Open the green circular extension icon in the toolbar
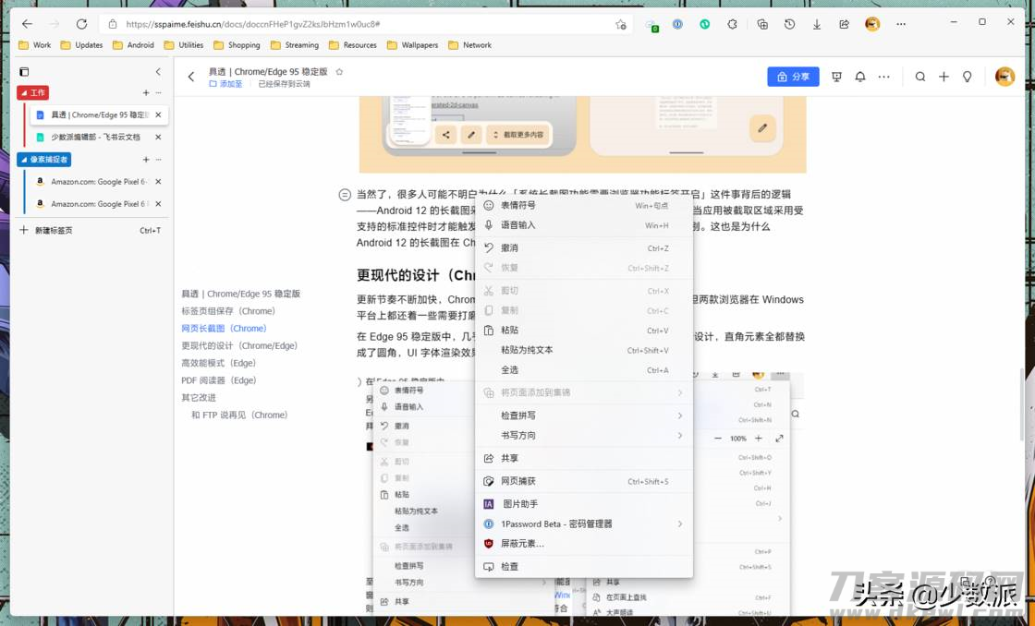Image resolution: width=1035 pixels, height=626 pixels. pyautogui.click(x=705, y=24)
